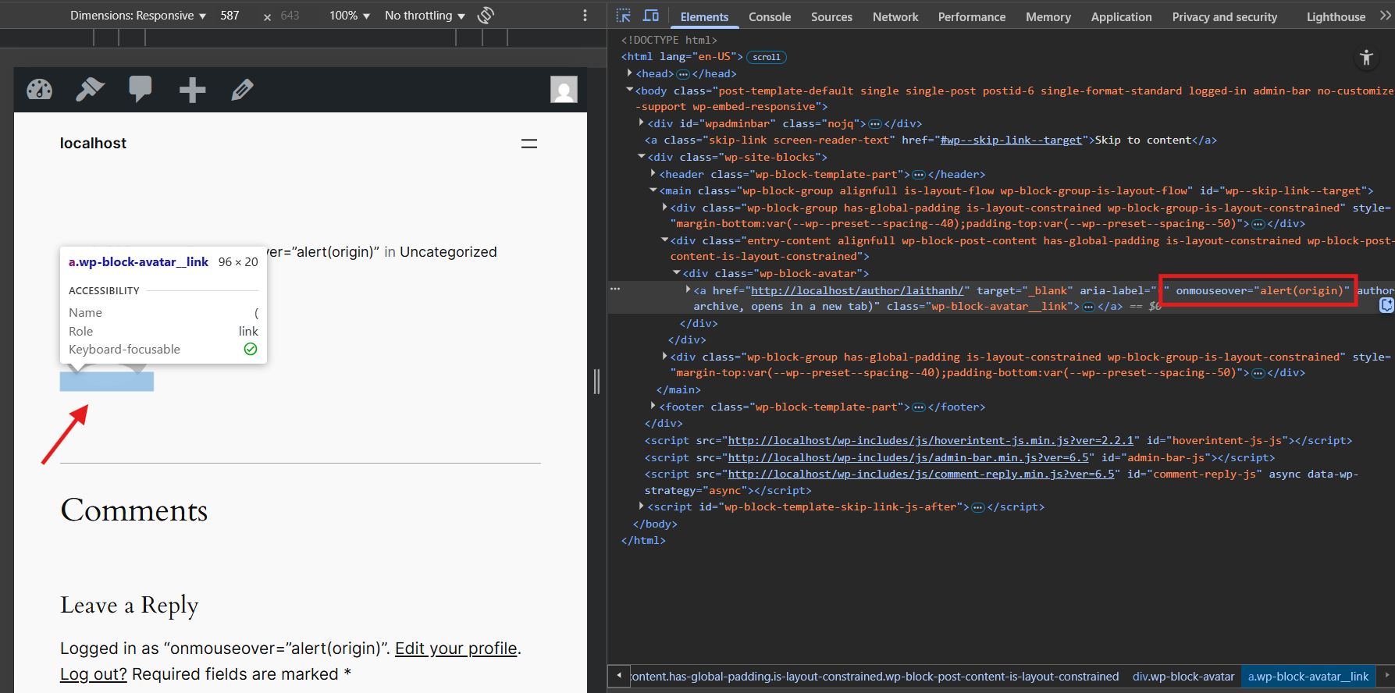Switch to the Sources tab

pyautogui.click(x=831, y=16)
